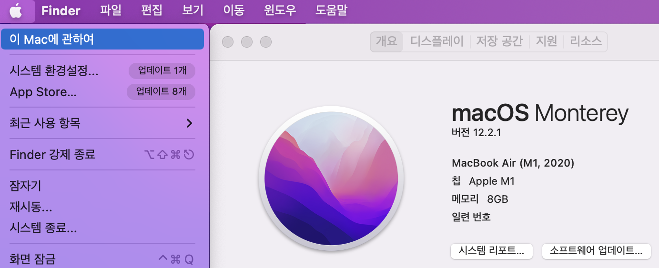Switch to the 개요 tab

point(386,41)
